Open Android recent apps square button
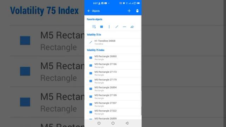 99,123
